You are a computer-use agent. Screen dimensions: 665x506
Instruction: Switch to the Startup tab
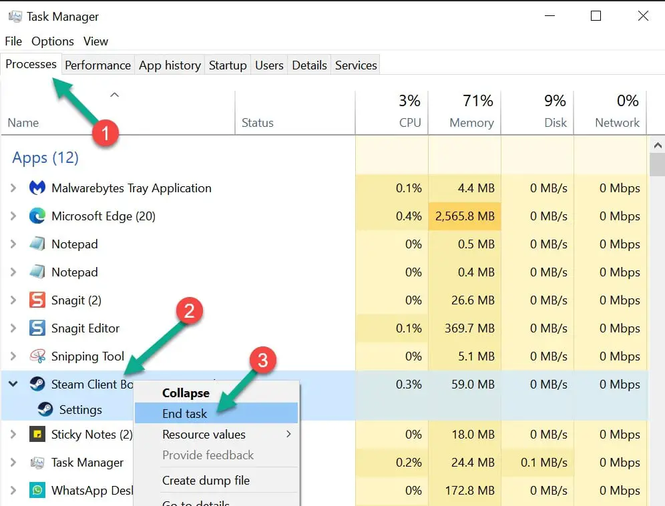(x=228, y=65)
